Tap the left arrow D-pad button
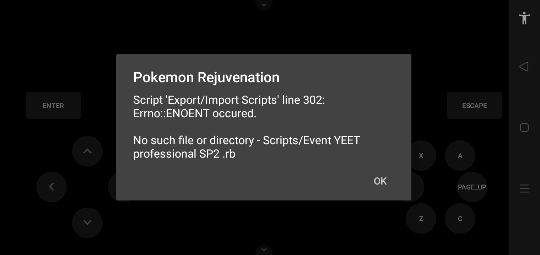Screen dimensions: 540x255 pos(52,187)
